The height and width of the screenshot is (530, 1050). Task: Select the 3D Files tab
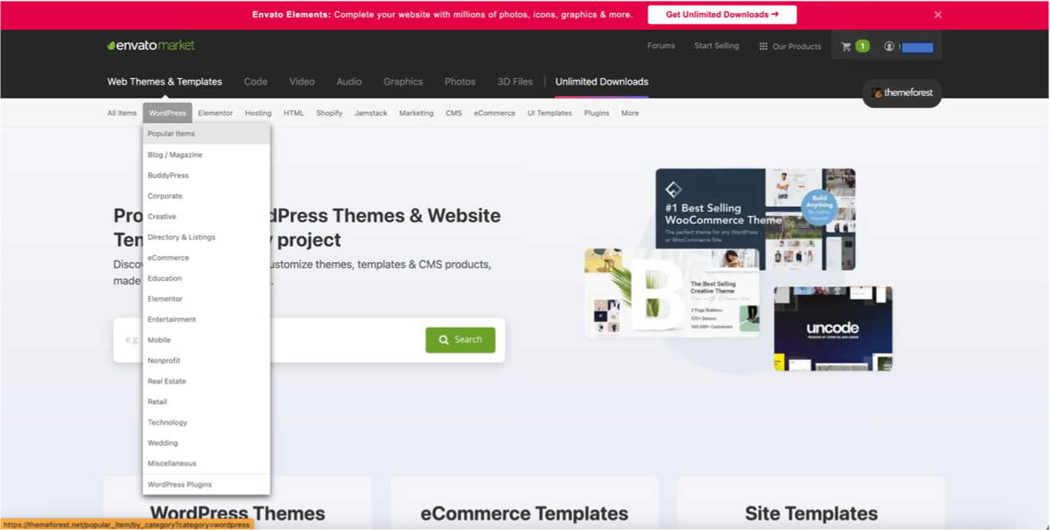point(515,81)
